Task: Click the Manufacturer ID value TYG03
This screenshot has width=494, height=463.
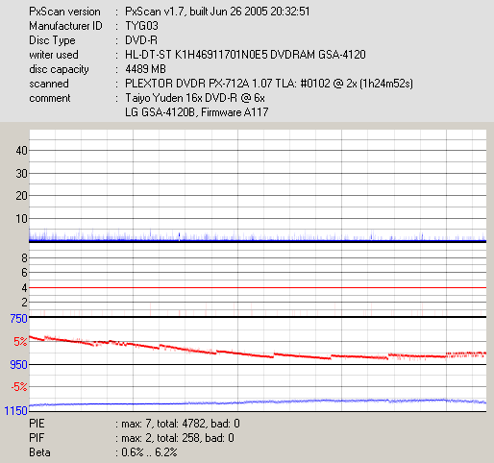Action: 141,26
